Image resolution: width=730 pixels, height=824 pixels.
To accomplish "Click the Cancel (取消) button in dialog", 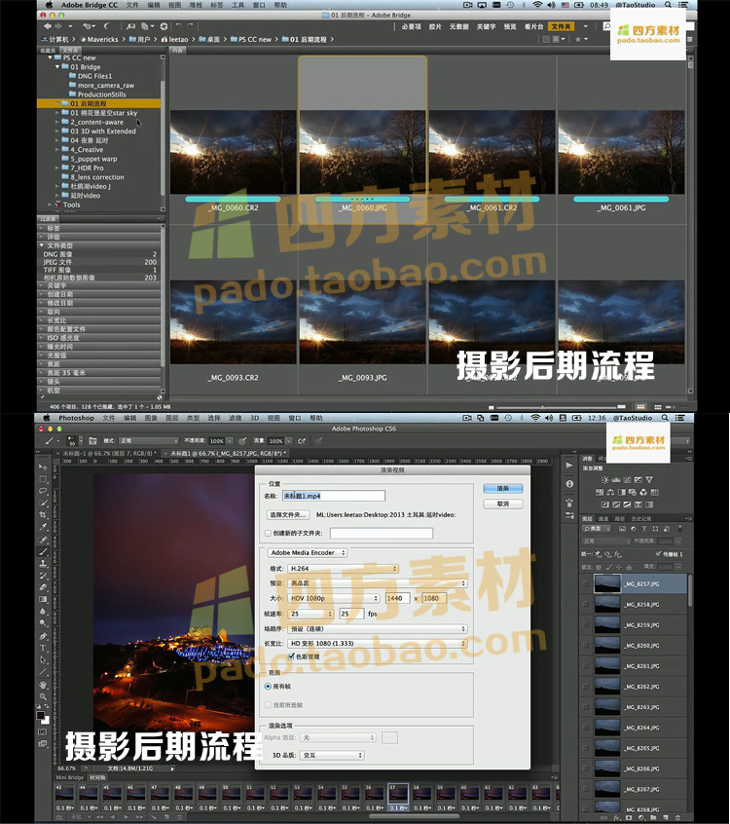I will [x=502, y=504].
